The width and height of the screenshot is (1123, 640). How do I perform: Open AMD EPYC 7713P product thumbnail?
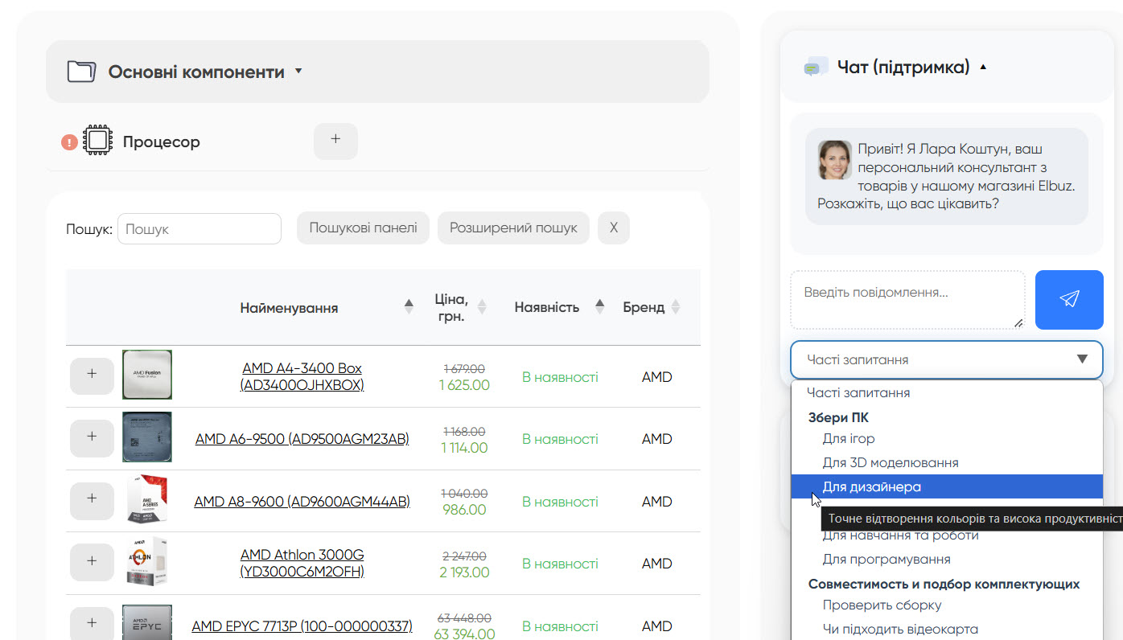point(147,622)
